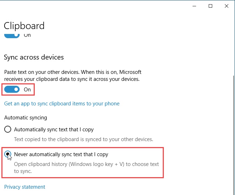Click the Sync across devices heading
Screen dimensions: 235x195
34,57
